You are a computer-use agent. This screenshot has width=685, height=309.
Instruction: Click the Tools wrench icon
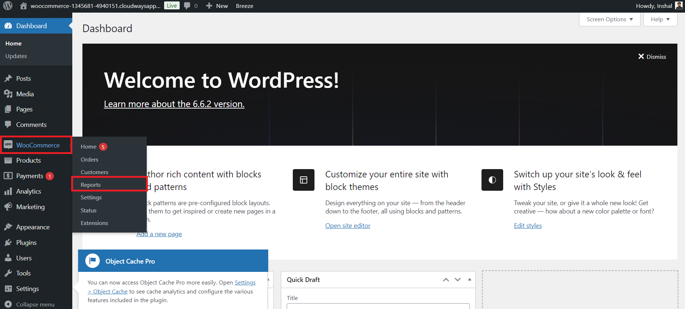pyautogui.click(x=8, y=273)
